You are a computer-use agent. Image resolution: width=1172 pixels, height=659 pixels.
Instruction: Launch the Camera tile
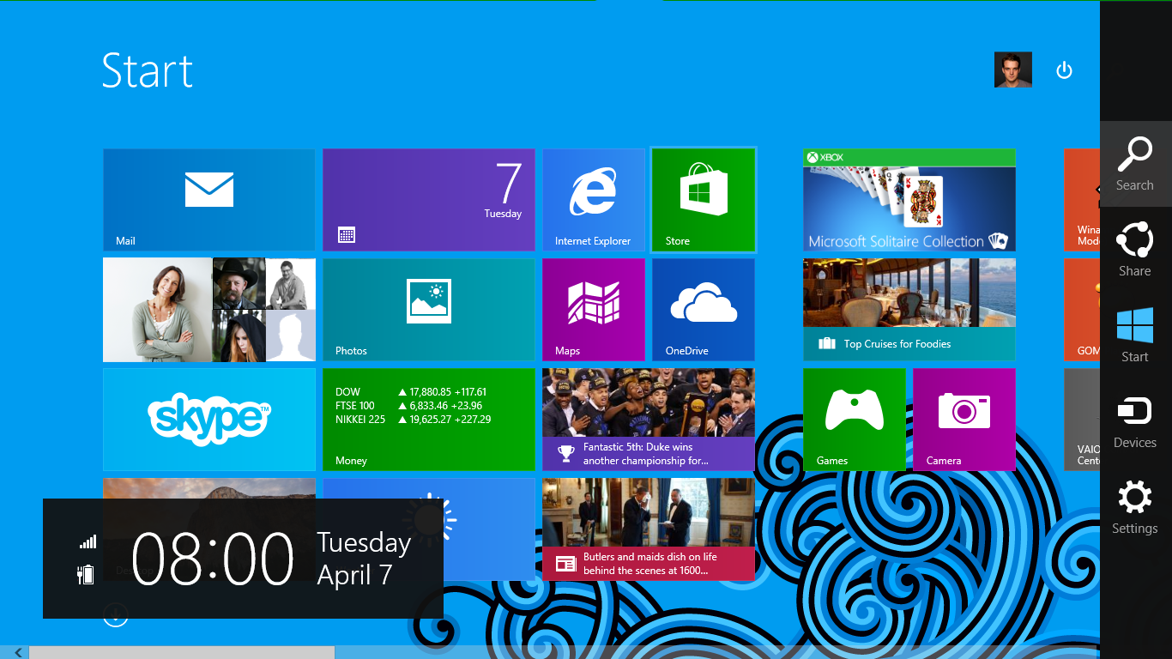(x=964, y=420)
